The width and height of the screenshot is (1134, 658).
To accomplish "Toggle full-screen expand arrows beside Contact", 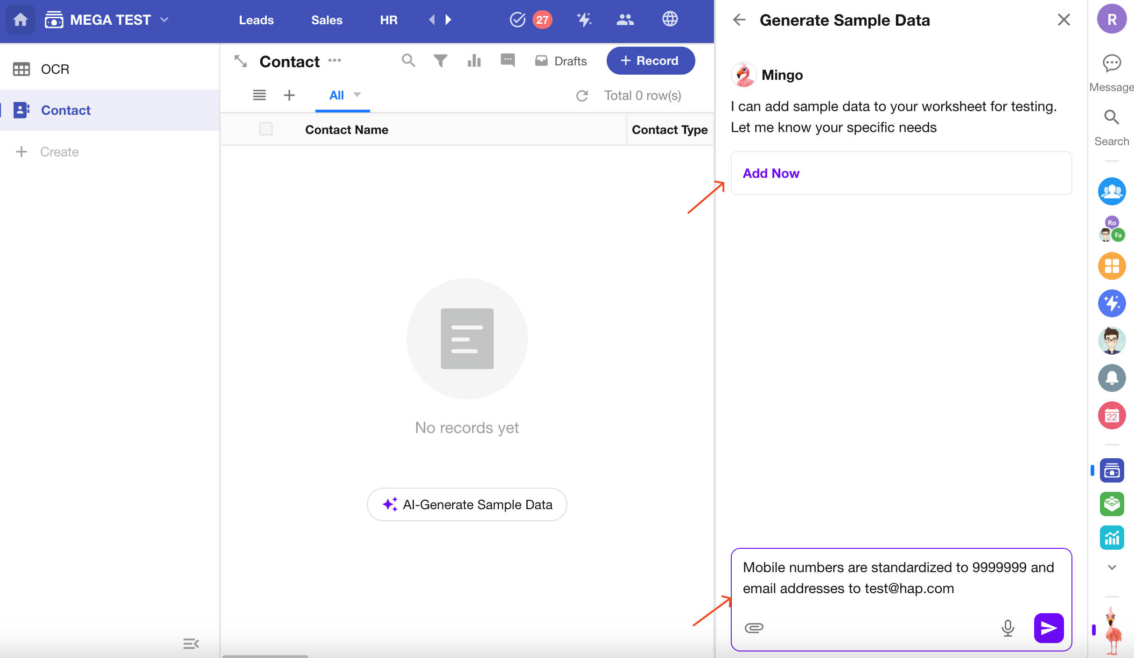I will tap(241, 61).
